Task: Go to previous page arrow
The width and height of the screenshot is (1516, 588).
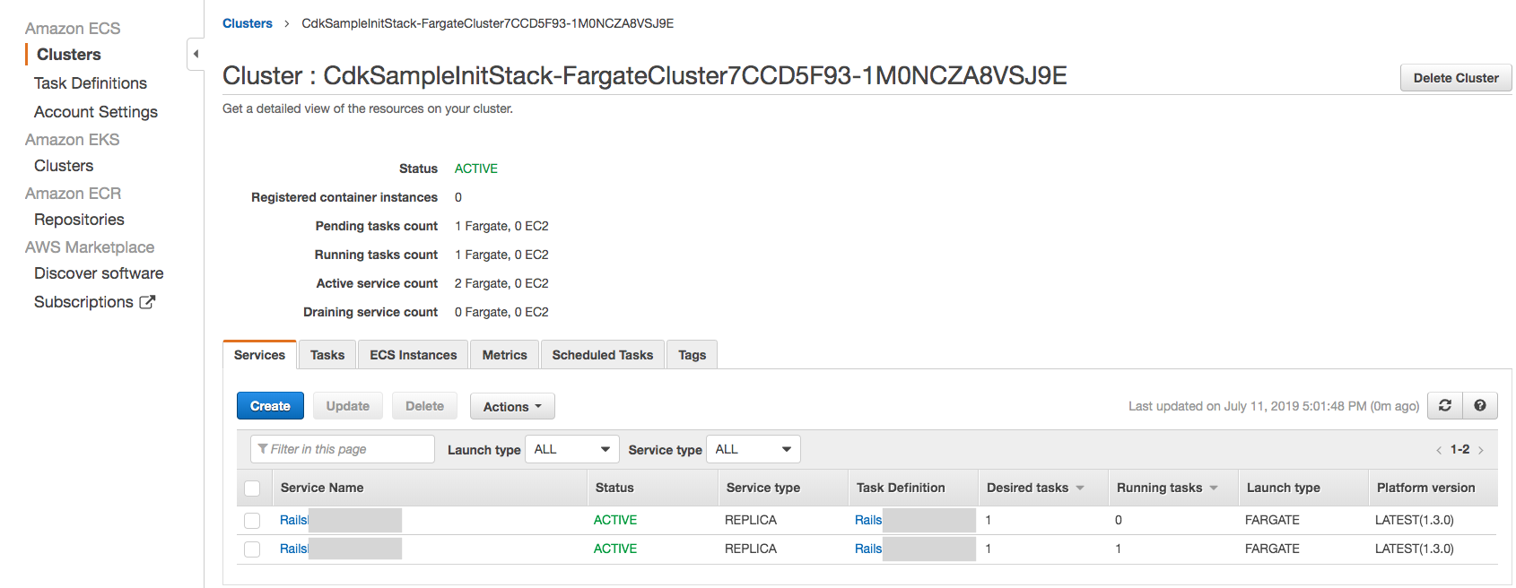Action: [1439, 450]
